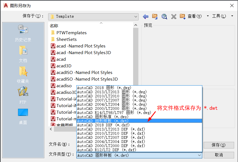The image size is (238, 162).
Task: Choose AutoCAD 2010/LT2010 图形 (*.dwg) type
Action: point(139,96)
